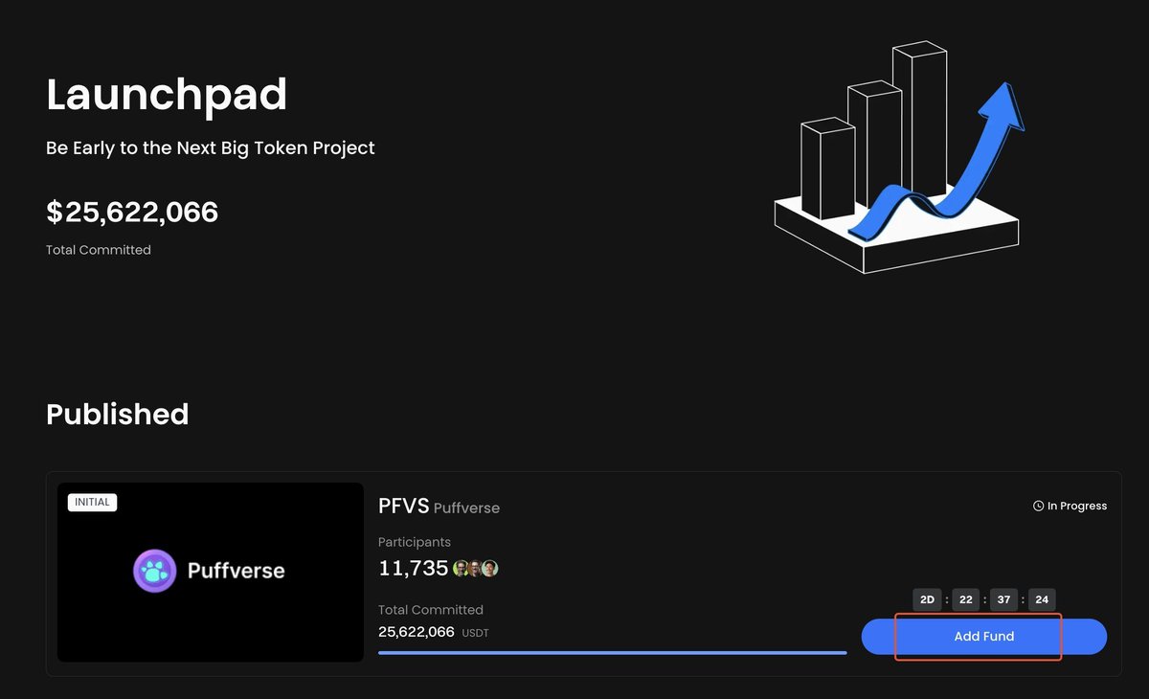Click the Participants label
Viewport: 1149px width, 699px height.
click(415, 542)
